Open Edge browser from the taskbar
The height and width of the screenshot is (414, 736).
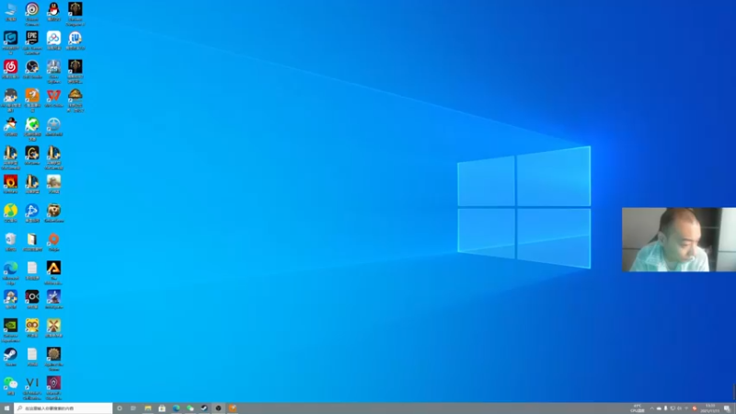pos(176,408)
